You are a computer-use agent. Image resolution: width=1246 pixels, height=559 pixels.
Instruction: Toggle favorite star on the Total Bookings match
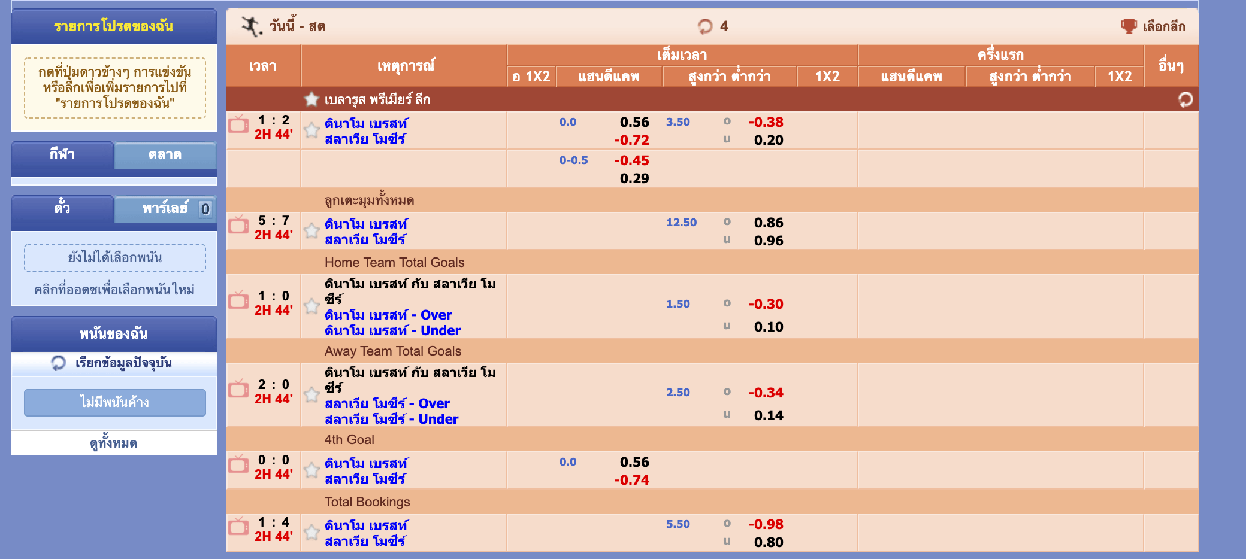click(x=311, y=532)
